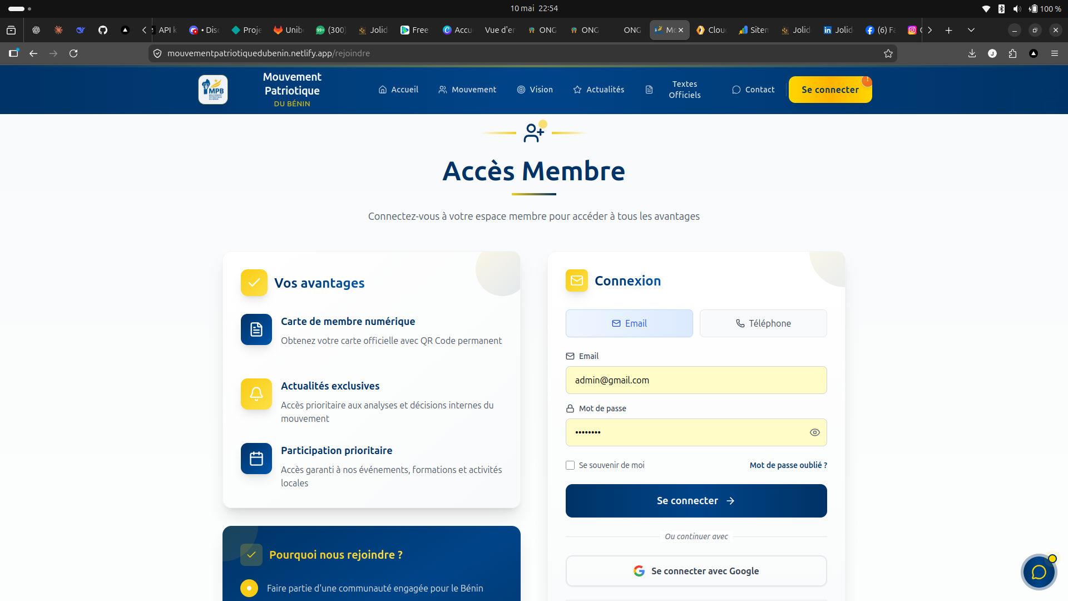Switch the login method to Téléphone
The height and width of the screenshot is (601, 1068).
(x=763, y=323)
